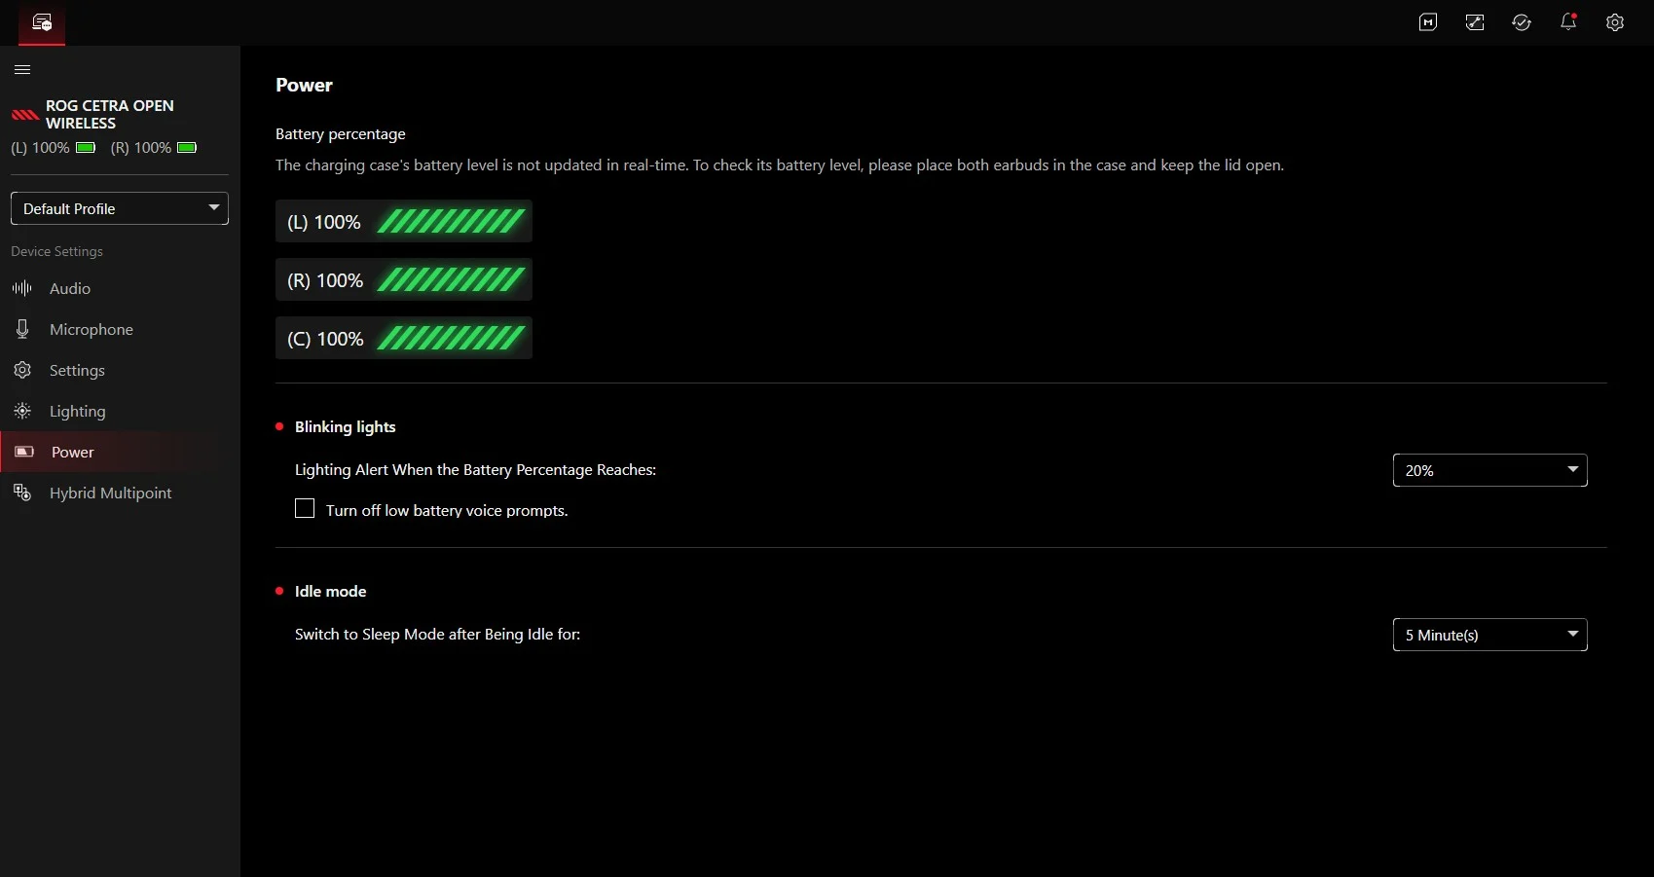Expand the Default Profile dropdown
Screen dimensions: 1654x877
coord(120,208)
